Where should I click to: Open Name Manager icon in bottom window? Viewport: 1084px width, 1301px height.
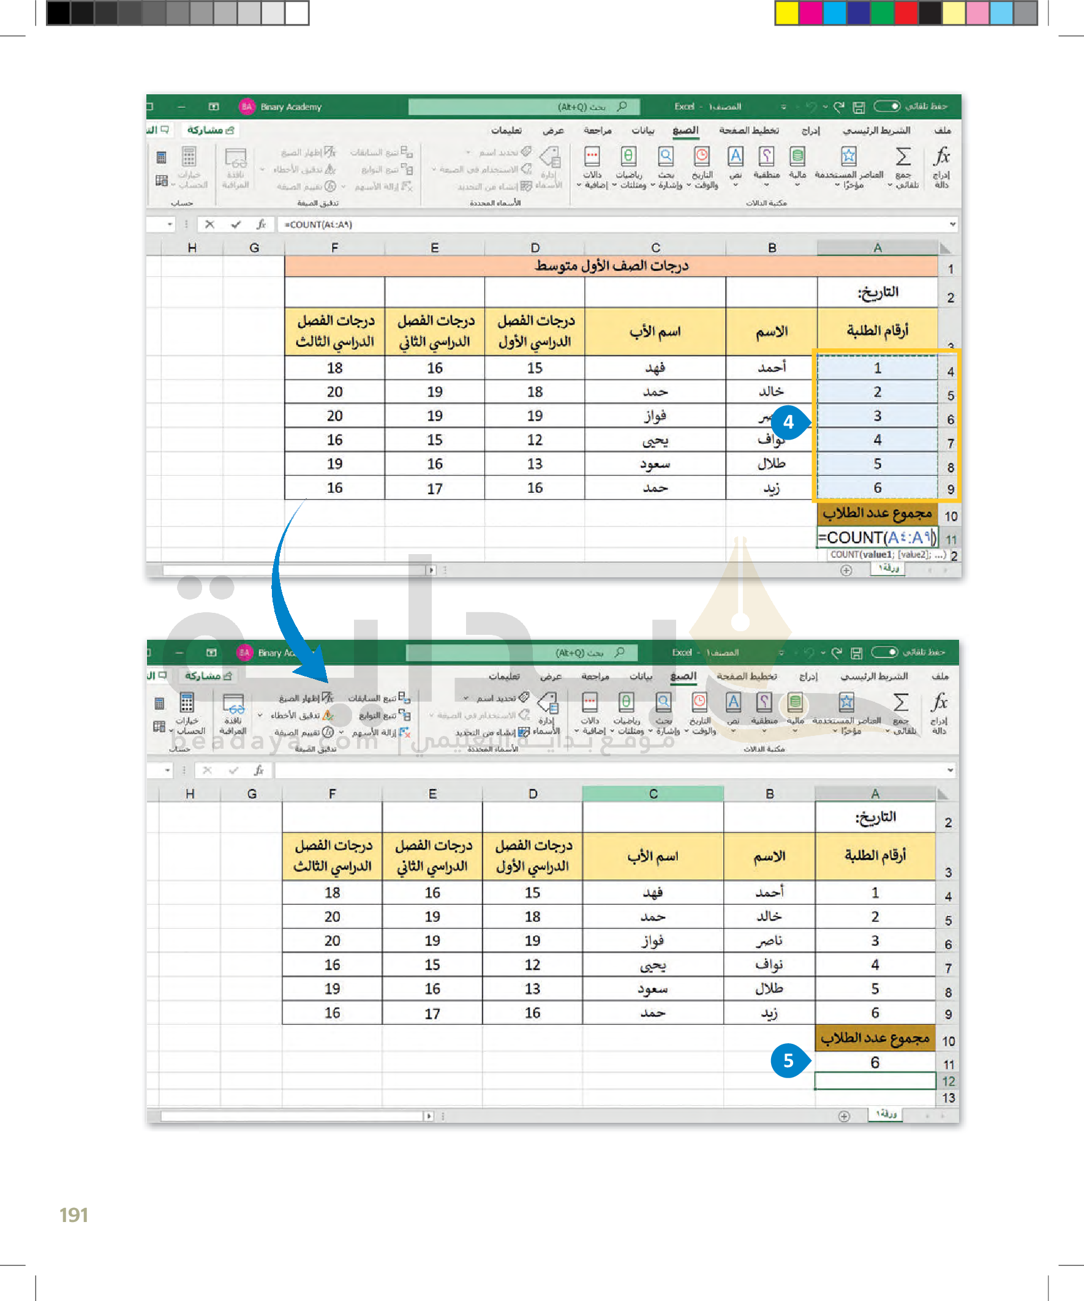point(548,705)
